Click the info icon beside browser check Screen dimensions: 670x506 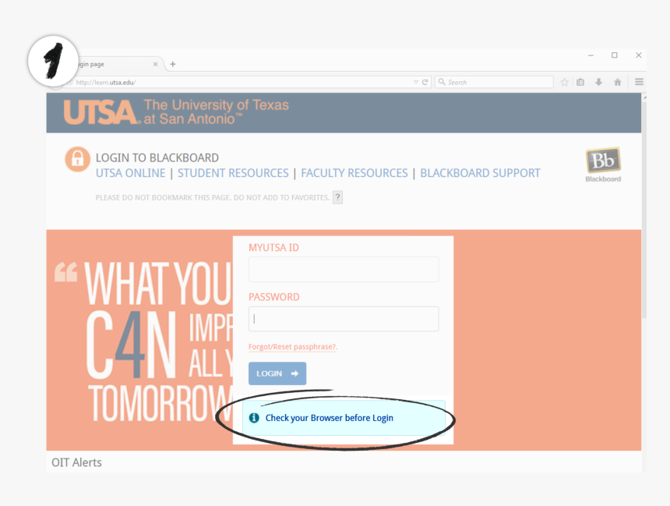[x=253, y=418]
